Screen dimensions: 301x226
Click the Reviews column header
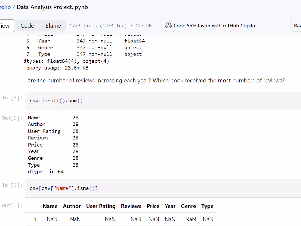[131, 206]
